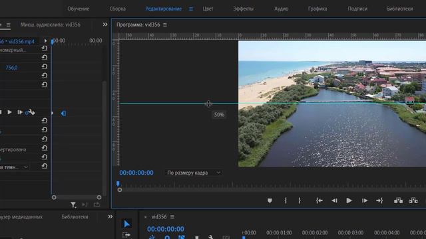Viewport: 426px width, 239px height.
Task: Switch to the Сборка workspace
Action: (x=118, y=9)
